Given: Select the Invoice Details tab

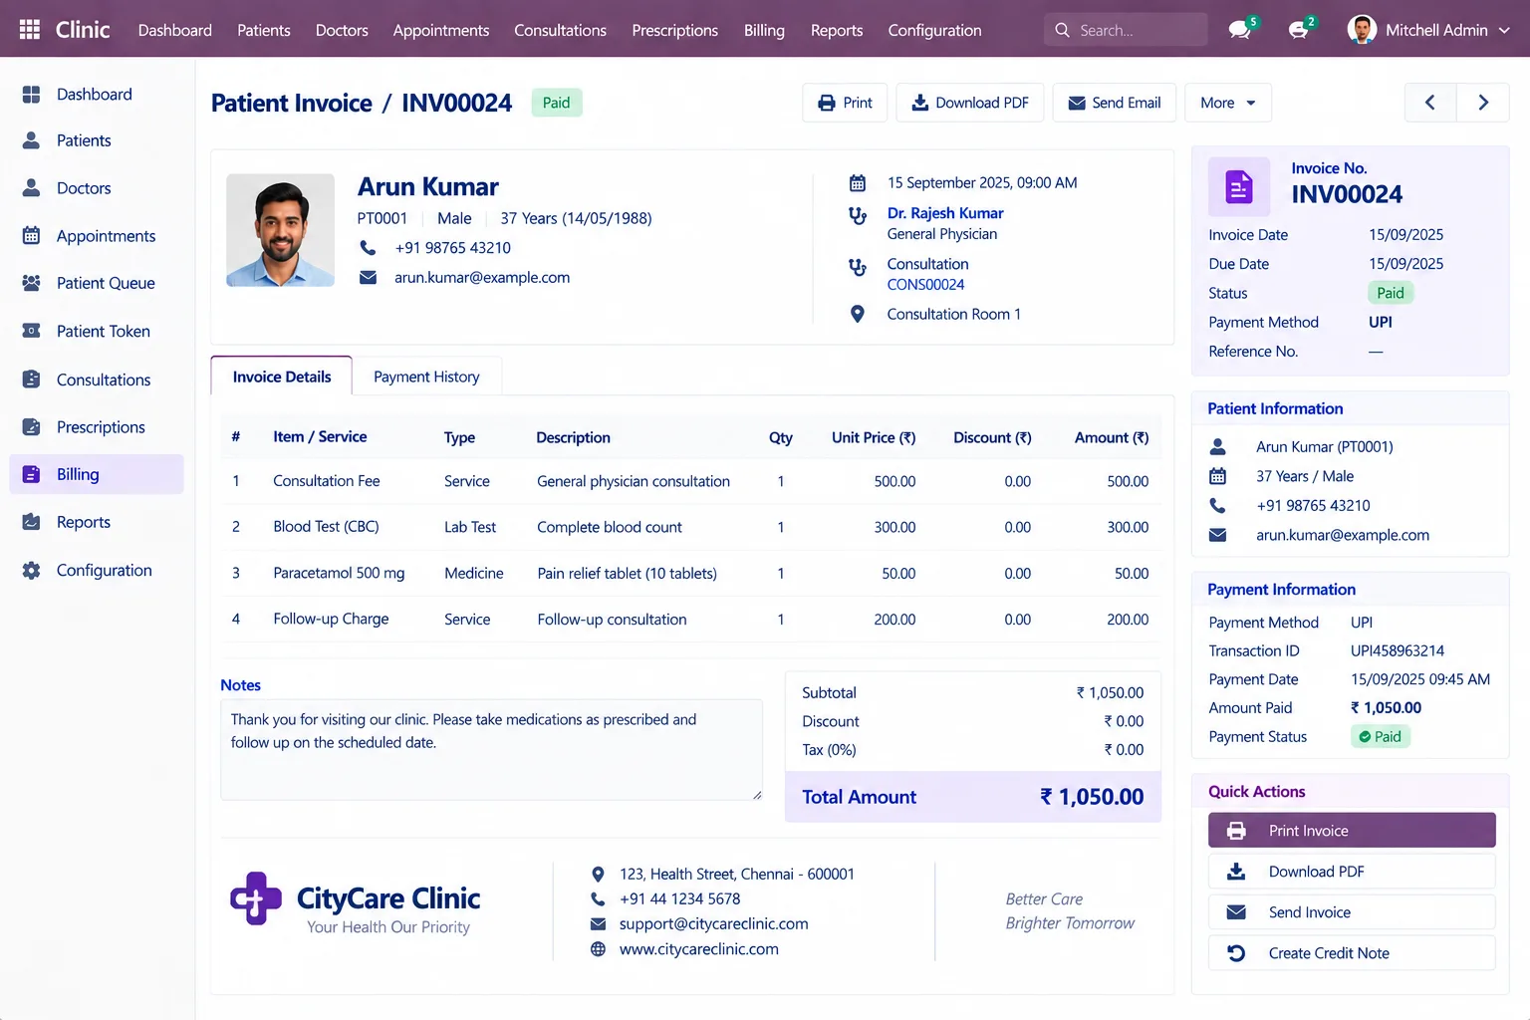Looking at the screenshot, I should [x=282, y=377].
